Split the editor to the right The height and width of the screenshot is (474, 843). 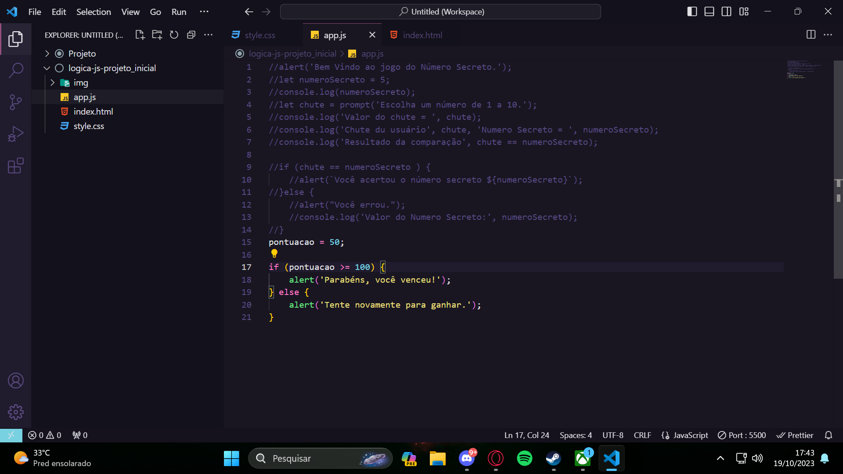[811, 35]
